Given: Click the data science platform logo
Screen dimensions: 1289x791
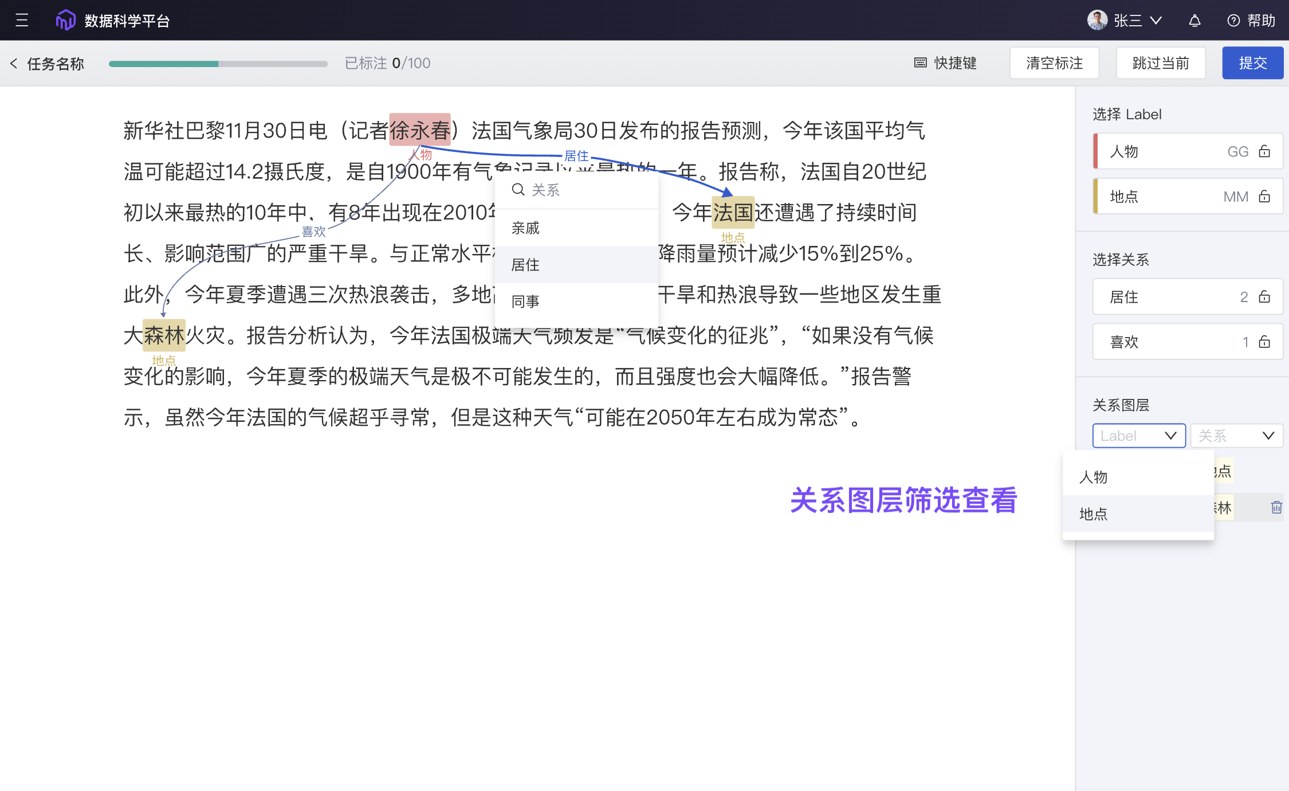Looking at the screenshot, I should point(65,21).
